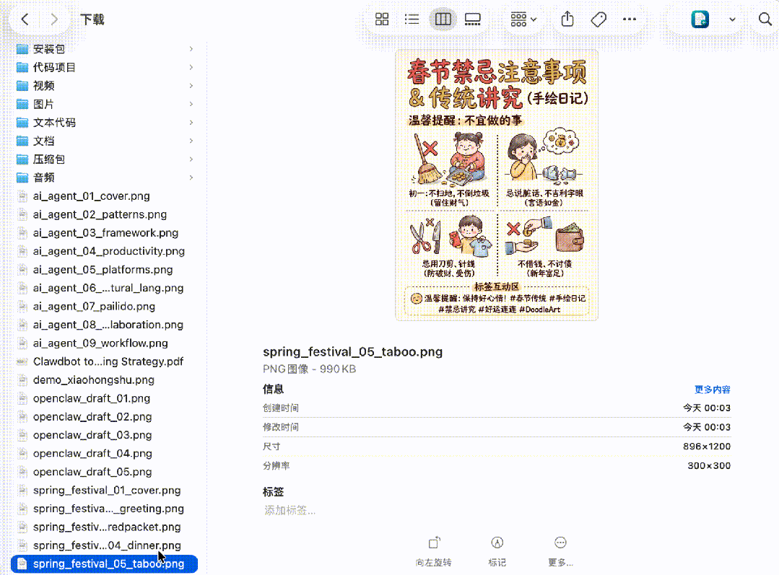The image size is (779, 575).
Task: Open the Share menu icon
Action: pos(567,19)
